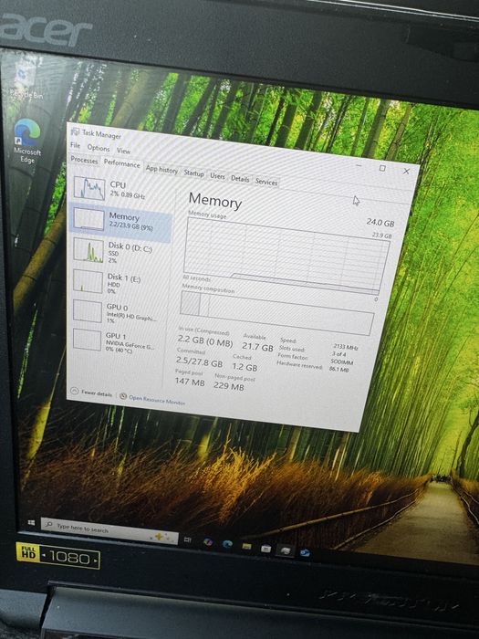Switch to the Startup tab

click(193, 173)
